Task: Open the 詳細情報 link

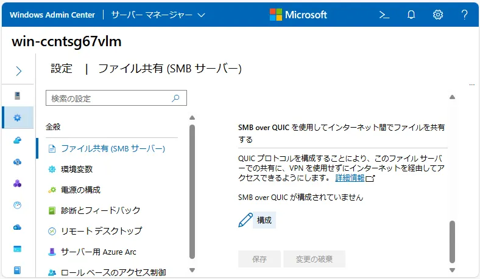Action: click(350, 178)
